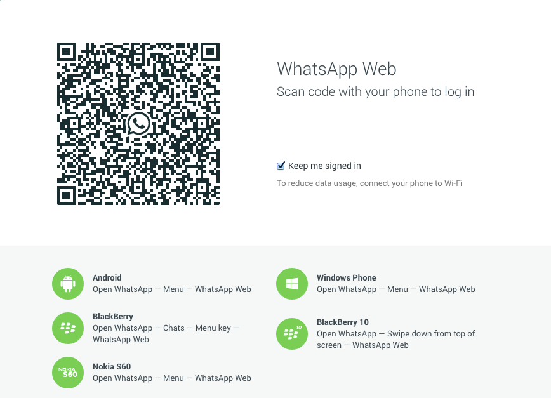The image size is (551, 398).
Task: Click the 'Keep me signed in' label
Action: click(x=324, y=166)
